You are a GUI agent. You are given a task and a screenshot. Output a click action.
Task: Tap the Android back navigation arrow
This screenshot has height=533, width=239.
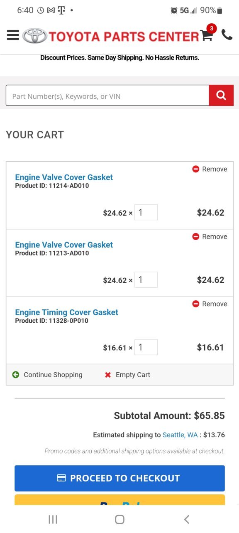(x=187, y=519)
